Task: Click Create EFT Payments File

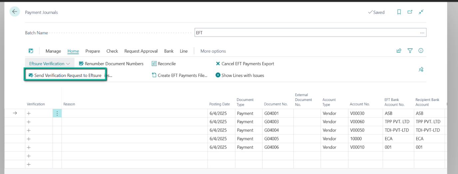Action: tap(179, 75)
